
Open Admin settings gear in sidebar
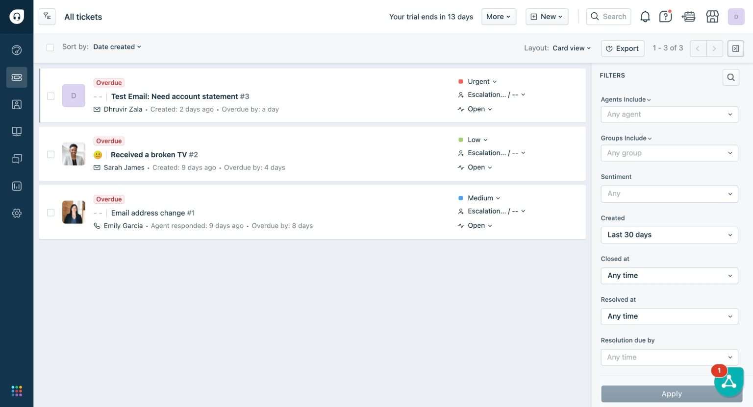[17, 213]
